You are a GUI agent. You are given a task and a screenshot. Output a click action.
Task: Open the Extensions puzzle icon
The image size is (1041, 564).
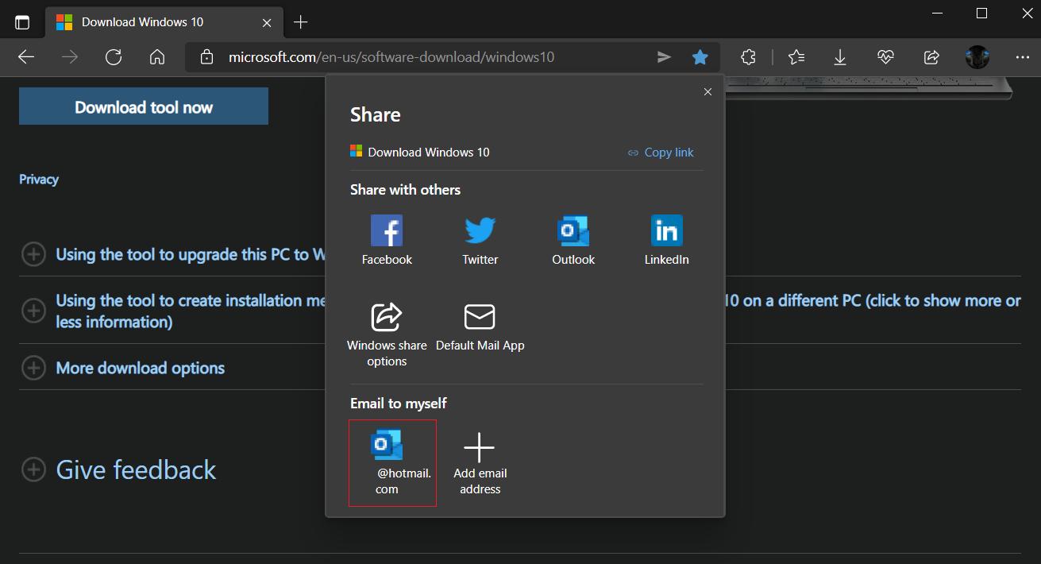[x=748, y=57]
